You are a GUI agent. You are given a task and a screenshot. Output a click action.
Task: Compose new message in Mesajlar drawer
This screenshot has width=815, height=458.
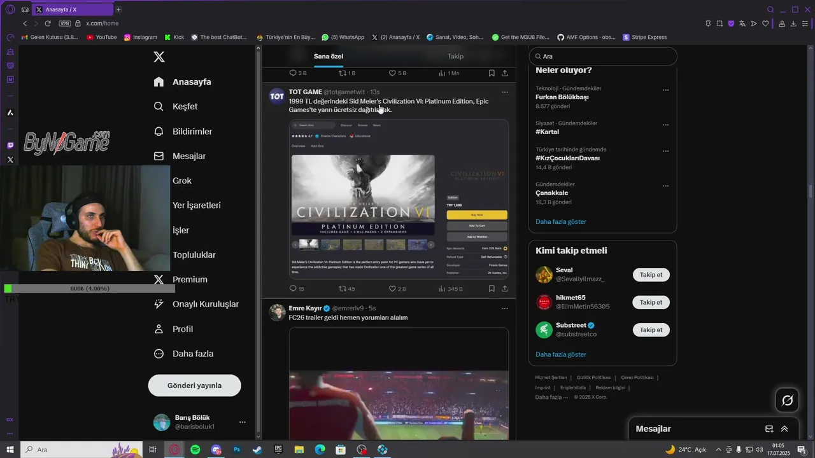(x=769, y=429)
